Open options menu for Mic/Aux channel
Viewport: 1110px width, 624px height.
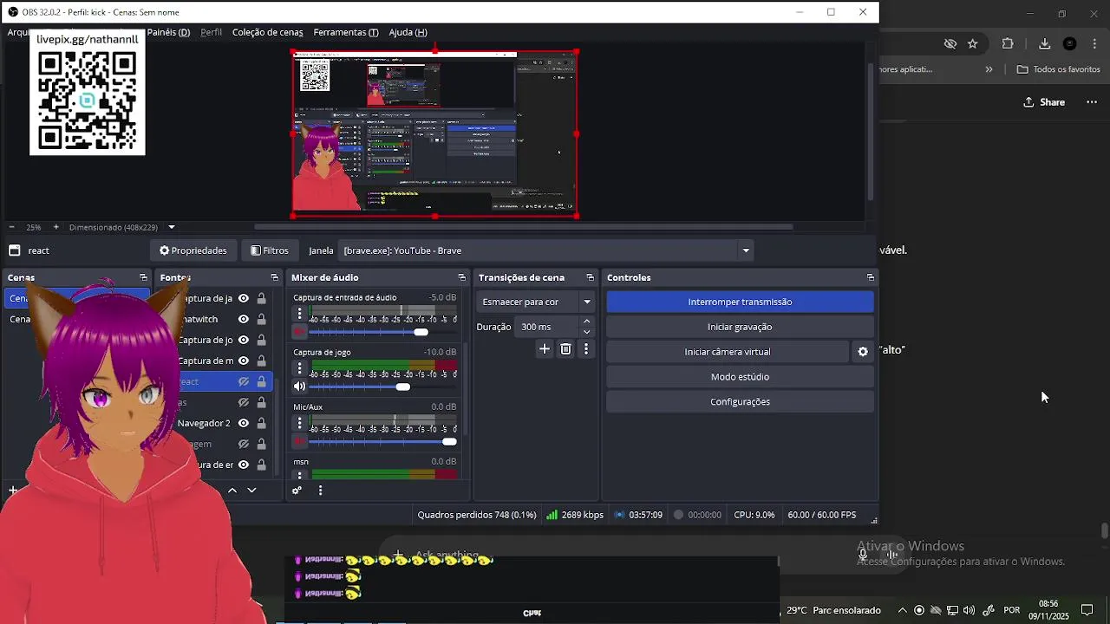click(299, 423)
